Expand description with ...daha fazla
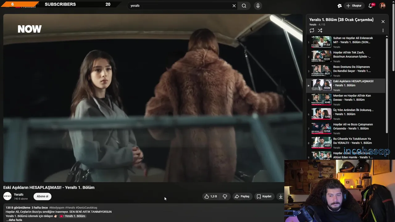 14,220
